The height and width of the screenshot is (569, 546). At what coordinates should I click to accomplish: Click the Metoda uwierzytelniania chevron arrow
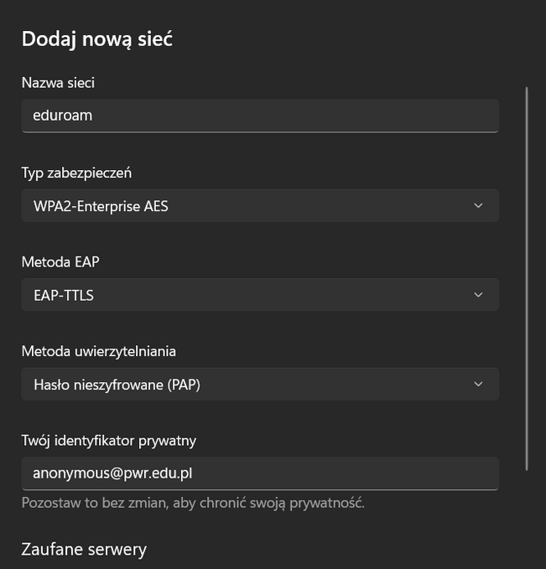[478, 385]
